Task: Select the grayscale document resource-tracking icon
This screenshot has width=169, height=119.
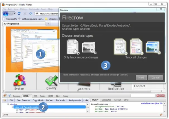Action: (x=73, y=47)
